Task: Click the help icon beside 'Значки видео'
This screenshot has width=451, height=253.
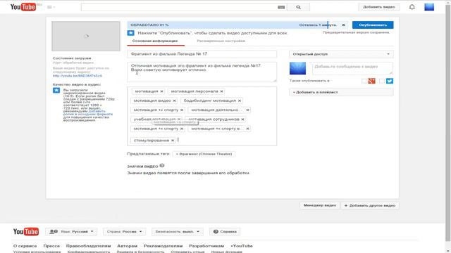Action: [162, 166]
